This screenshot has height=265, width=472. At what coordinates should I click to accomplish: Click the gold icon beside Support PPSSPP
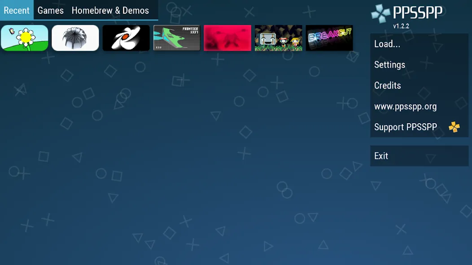454,127
